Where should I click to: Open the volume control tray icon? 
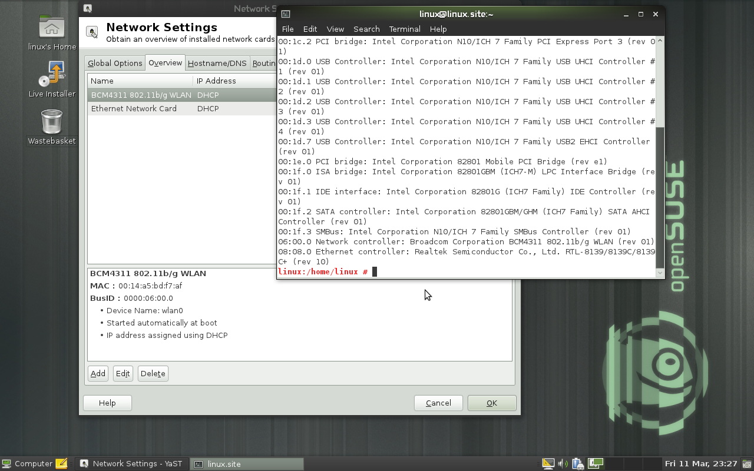tap(563, 464)
